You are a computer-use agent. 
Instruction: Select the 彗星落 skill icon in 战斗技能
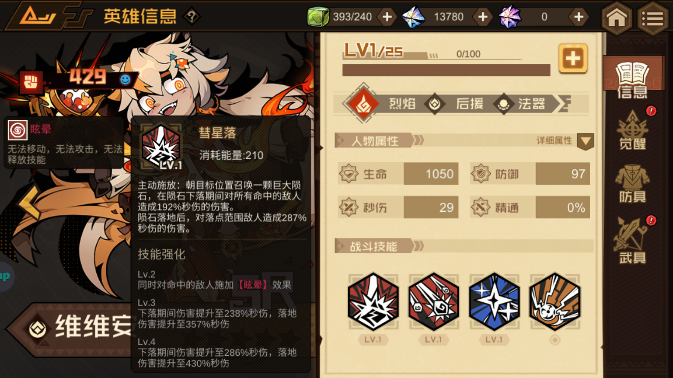click(x=373, y=301)
